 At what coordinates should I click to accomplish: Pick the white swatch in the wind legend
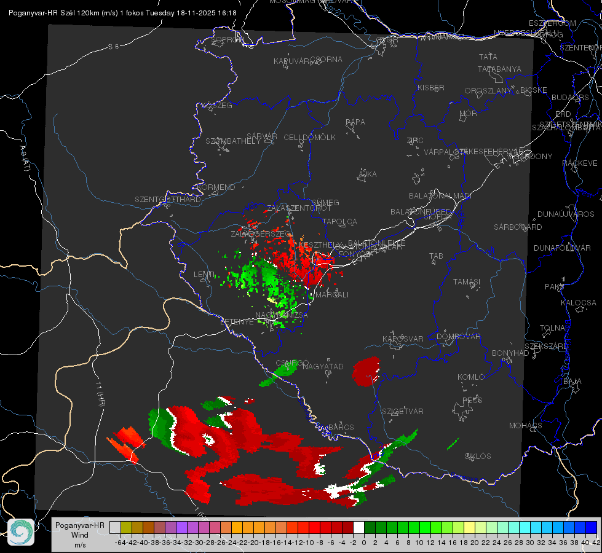358,527
